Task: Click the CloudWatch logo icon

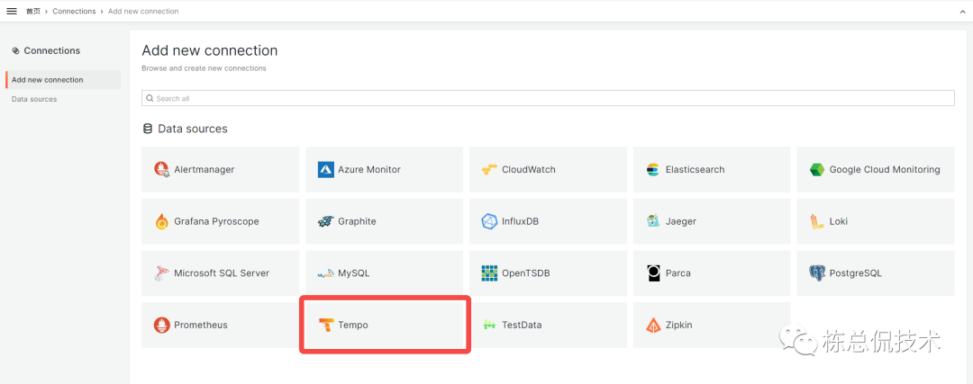Action: [490, 169]
